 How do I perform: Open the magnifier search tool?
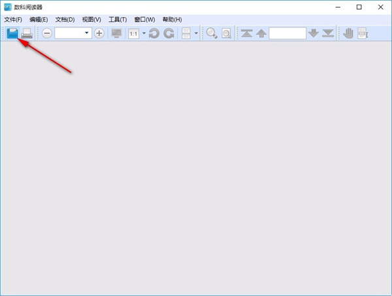[212, 33]
